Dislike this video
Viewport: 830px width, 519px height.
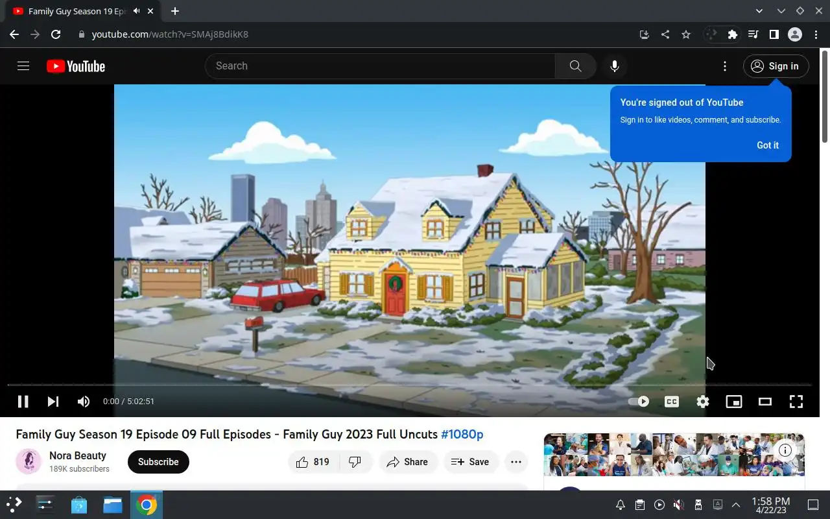click(x=355, y=462)
